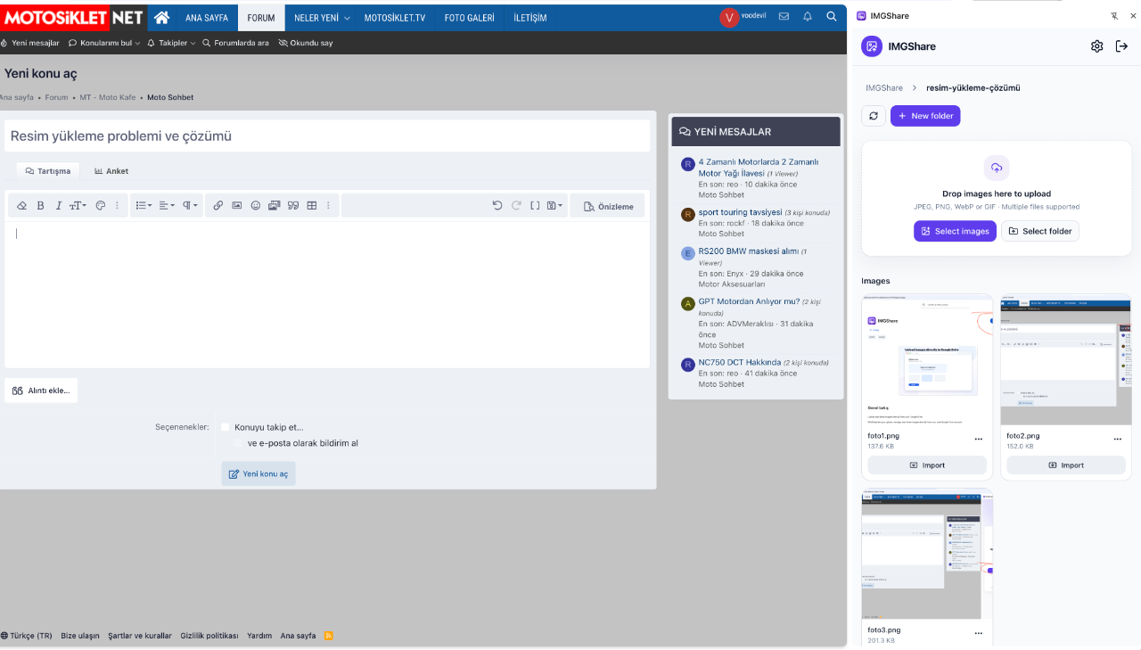Insert a quote block icon
Screen dimensions: 1141x650
293,206
